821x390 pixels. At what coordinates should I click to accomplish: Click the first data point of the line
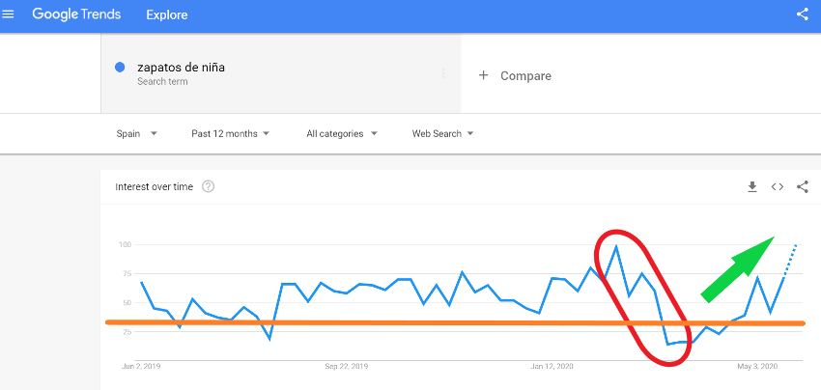(x=142, y=283)
